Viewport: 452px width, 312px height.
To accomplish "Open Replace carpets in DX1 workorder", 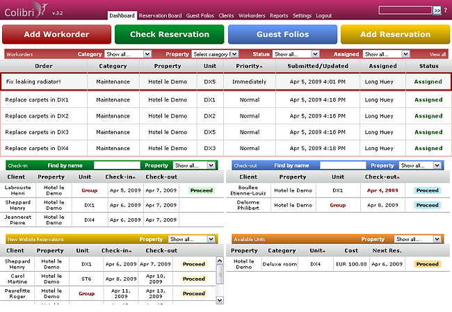I will click(226, 100).
